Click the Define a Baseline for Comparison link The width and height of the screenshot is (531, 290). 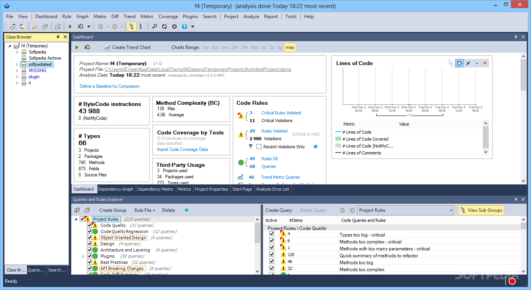point(110,86)
